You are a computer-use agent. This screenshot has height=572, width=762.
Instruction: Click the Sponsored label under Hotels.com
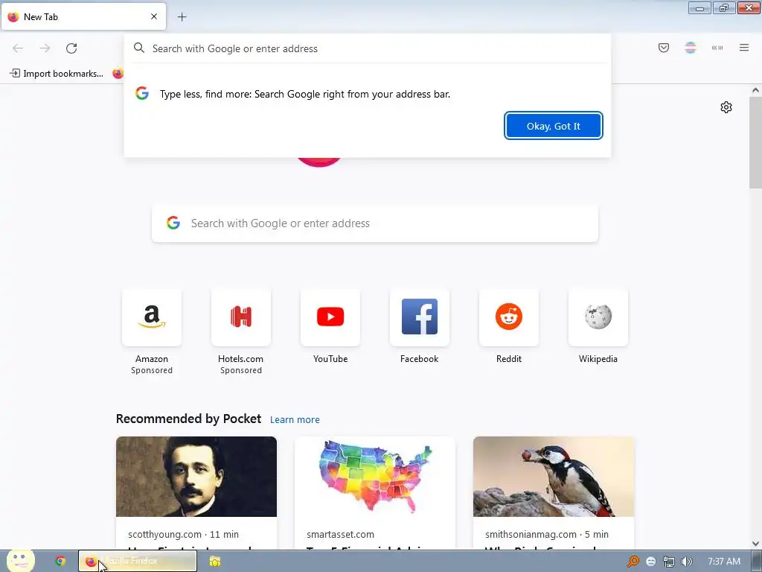(240, 370)
